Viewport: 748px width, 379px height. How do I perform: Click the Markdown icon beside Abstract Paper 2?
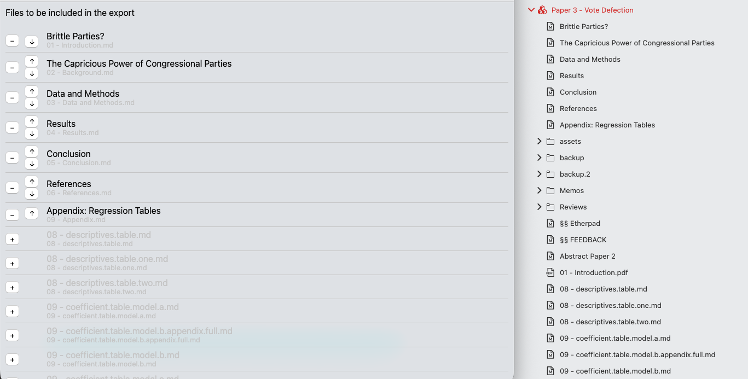pos(549,256)
